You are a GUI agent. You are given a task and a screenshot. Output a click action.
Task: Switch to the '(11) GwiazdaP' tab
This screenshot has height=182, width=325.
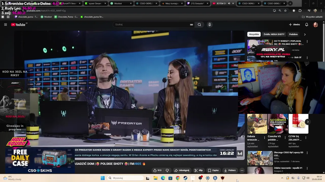(197, 4)
